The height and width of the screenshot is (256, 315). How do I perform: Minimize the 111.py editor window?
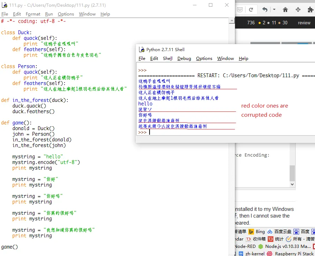(x=195, y=5)
